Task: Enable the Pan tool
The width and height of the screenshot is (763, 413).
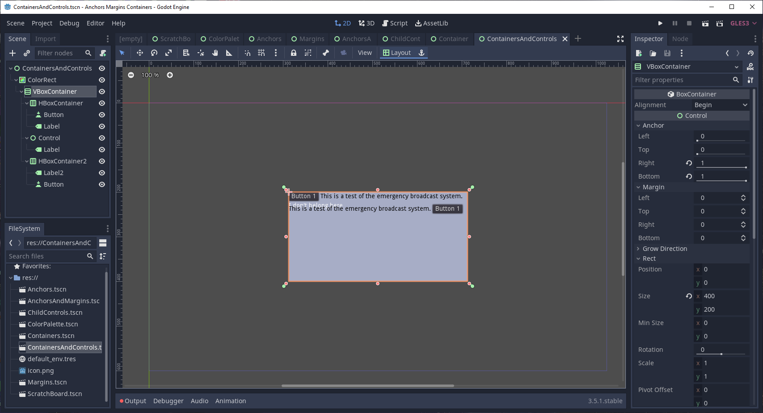Action: [215, 53]
